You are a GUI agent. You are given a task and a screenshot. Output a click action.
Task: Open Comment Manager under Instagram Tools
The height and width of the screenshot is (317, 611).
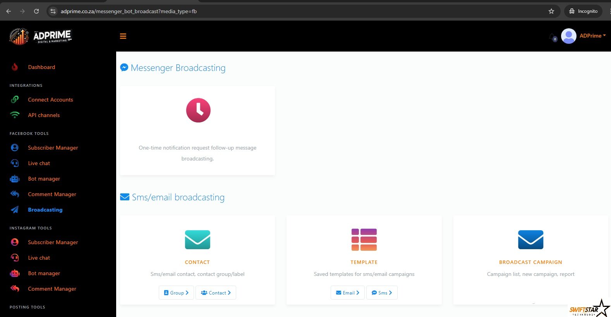[52, 289]
